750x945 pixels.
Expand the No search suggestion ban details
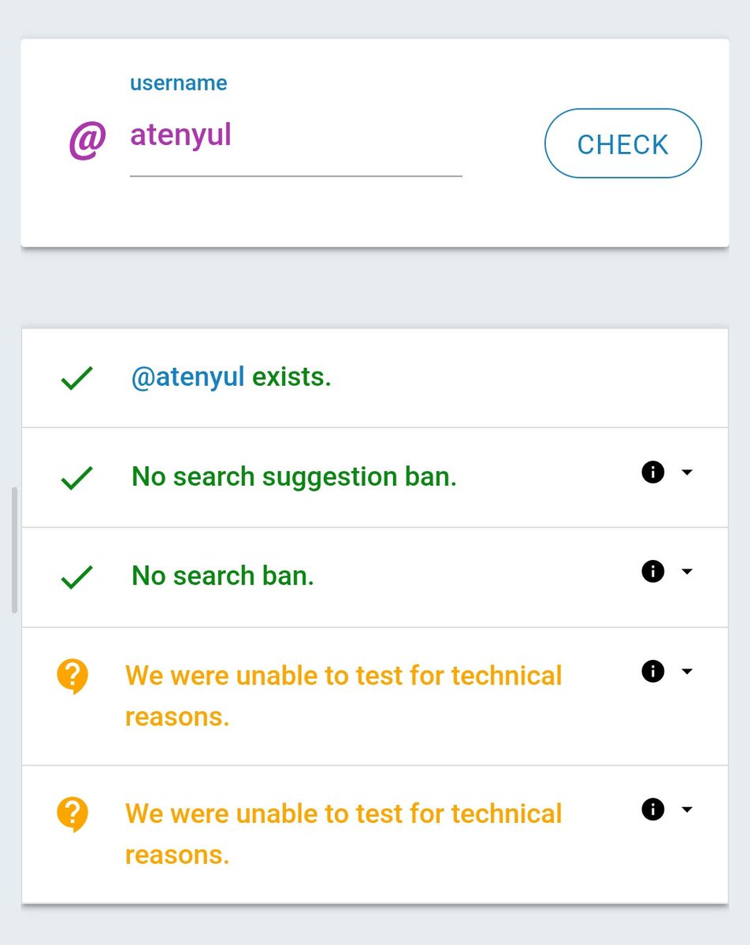coord(687,472)
